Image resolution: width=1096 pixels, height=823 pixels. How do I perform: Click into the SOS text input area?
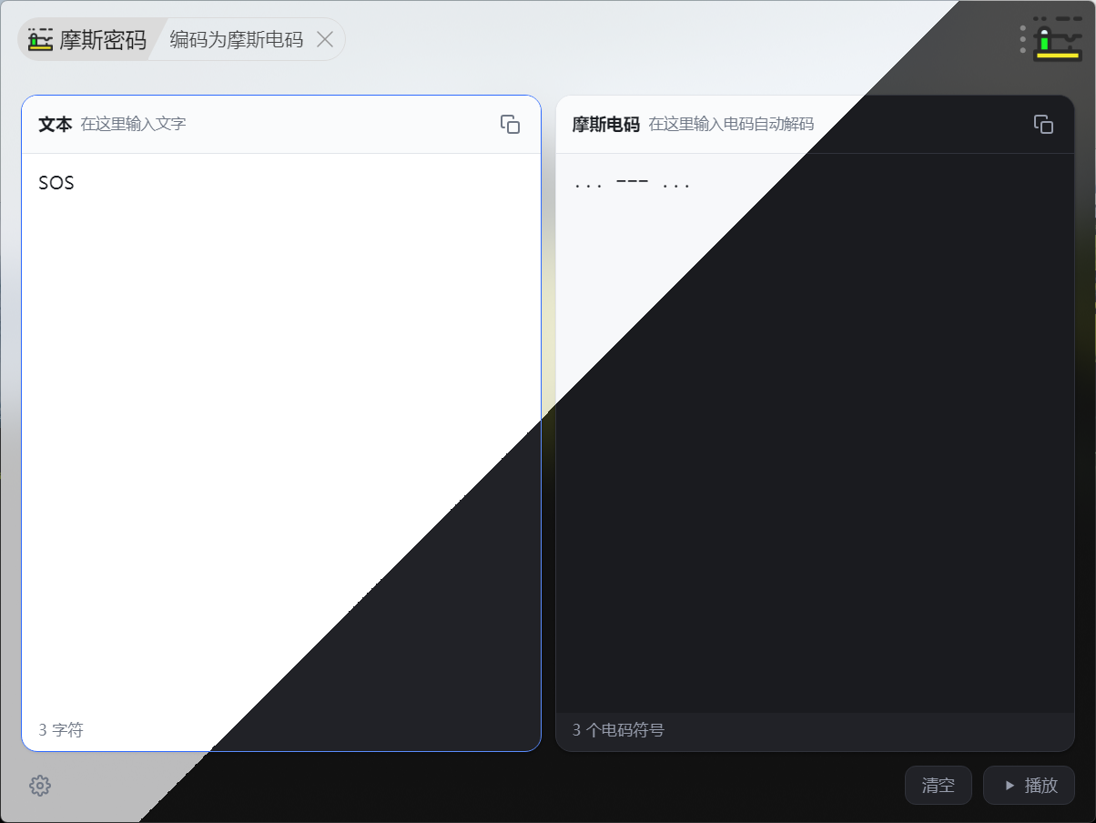(x=281, y=432)
